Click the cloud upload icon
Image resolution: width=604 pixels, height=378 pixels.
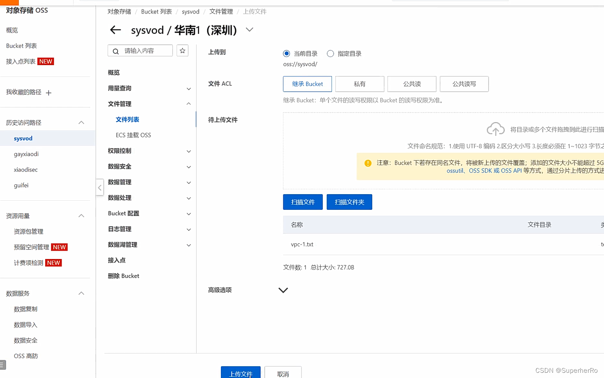pos(496,129)
